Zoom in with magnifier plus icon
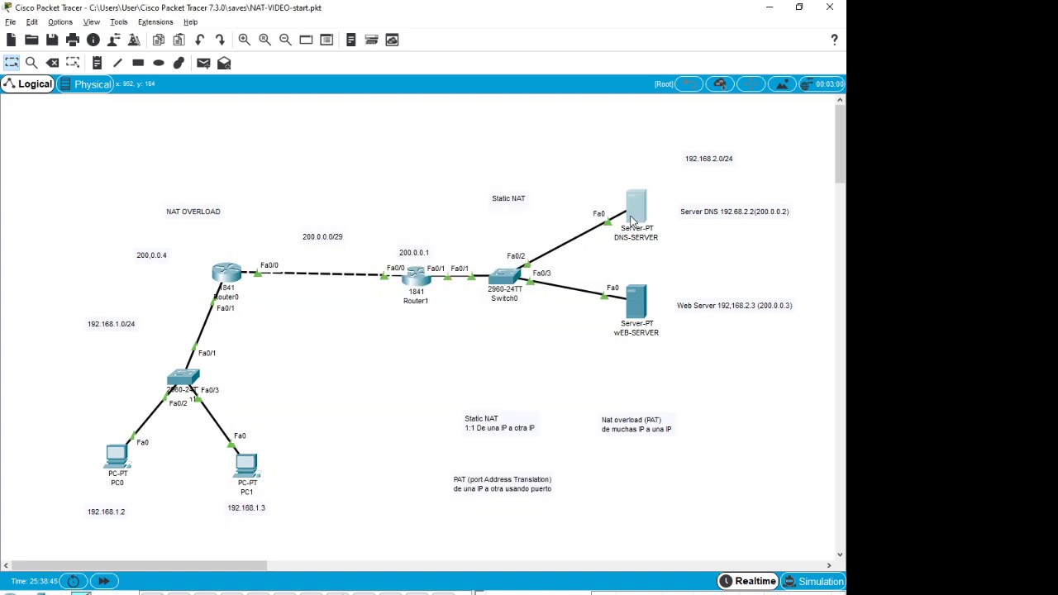 point(245,40)
